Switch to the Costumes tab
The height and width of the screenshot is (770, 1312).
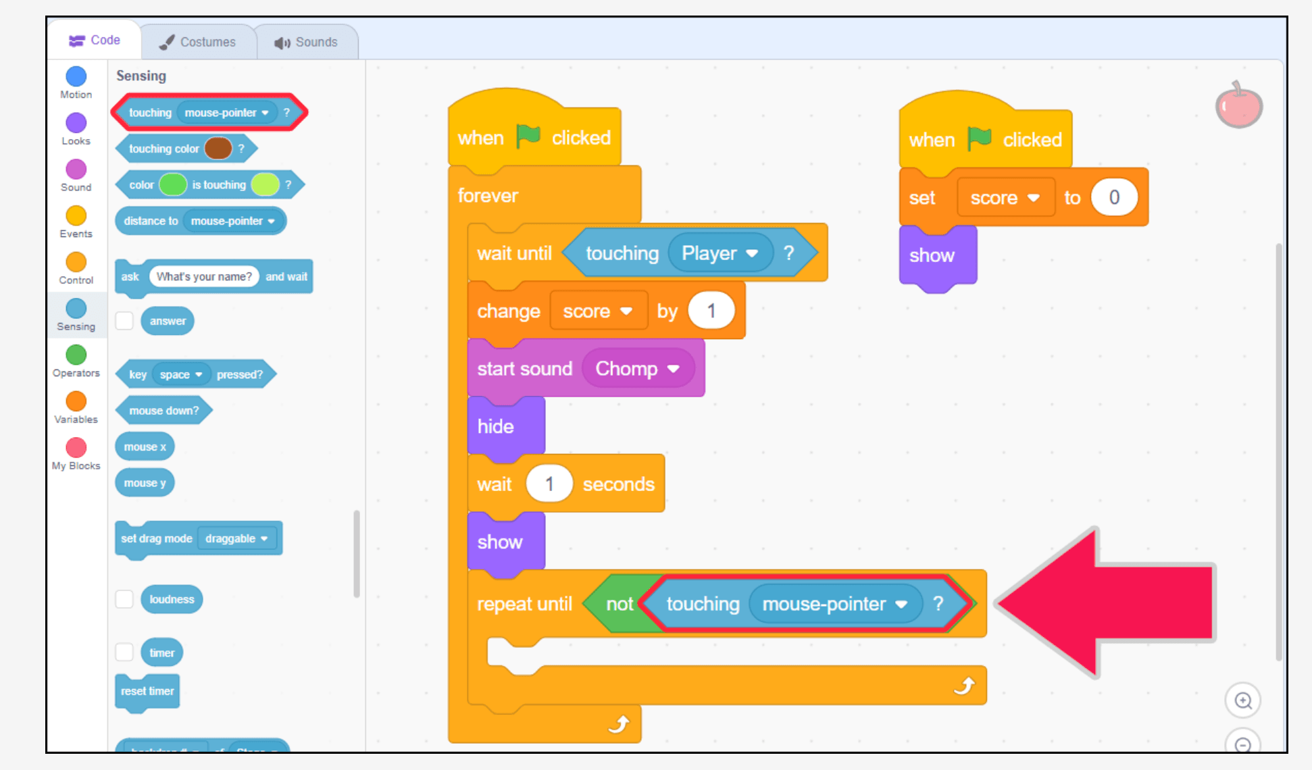[x=198, y=42]
